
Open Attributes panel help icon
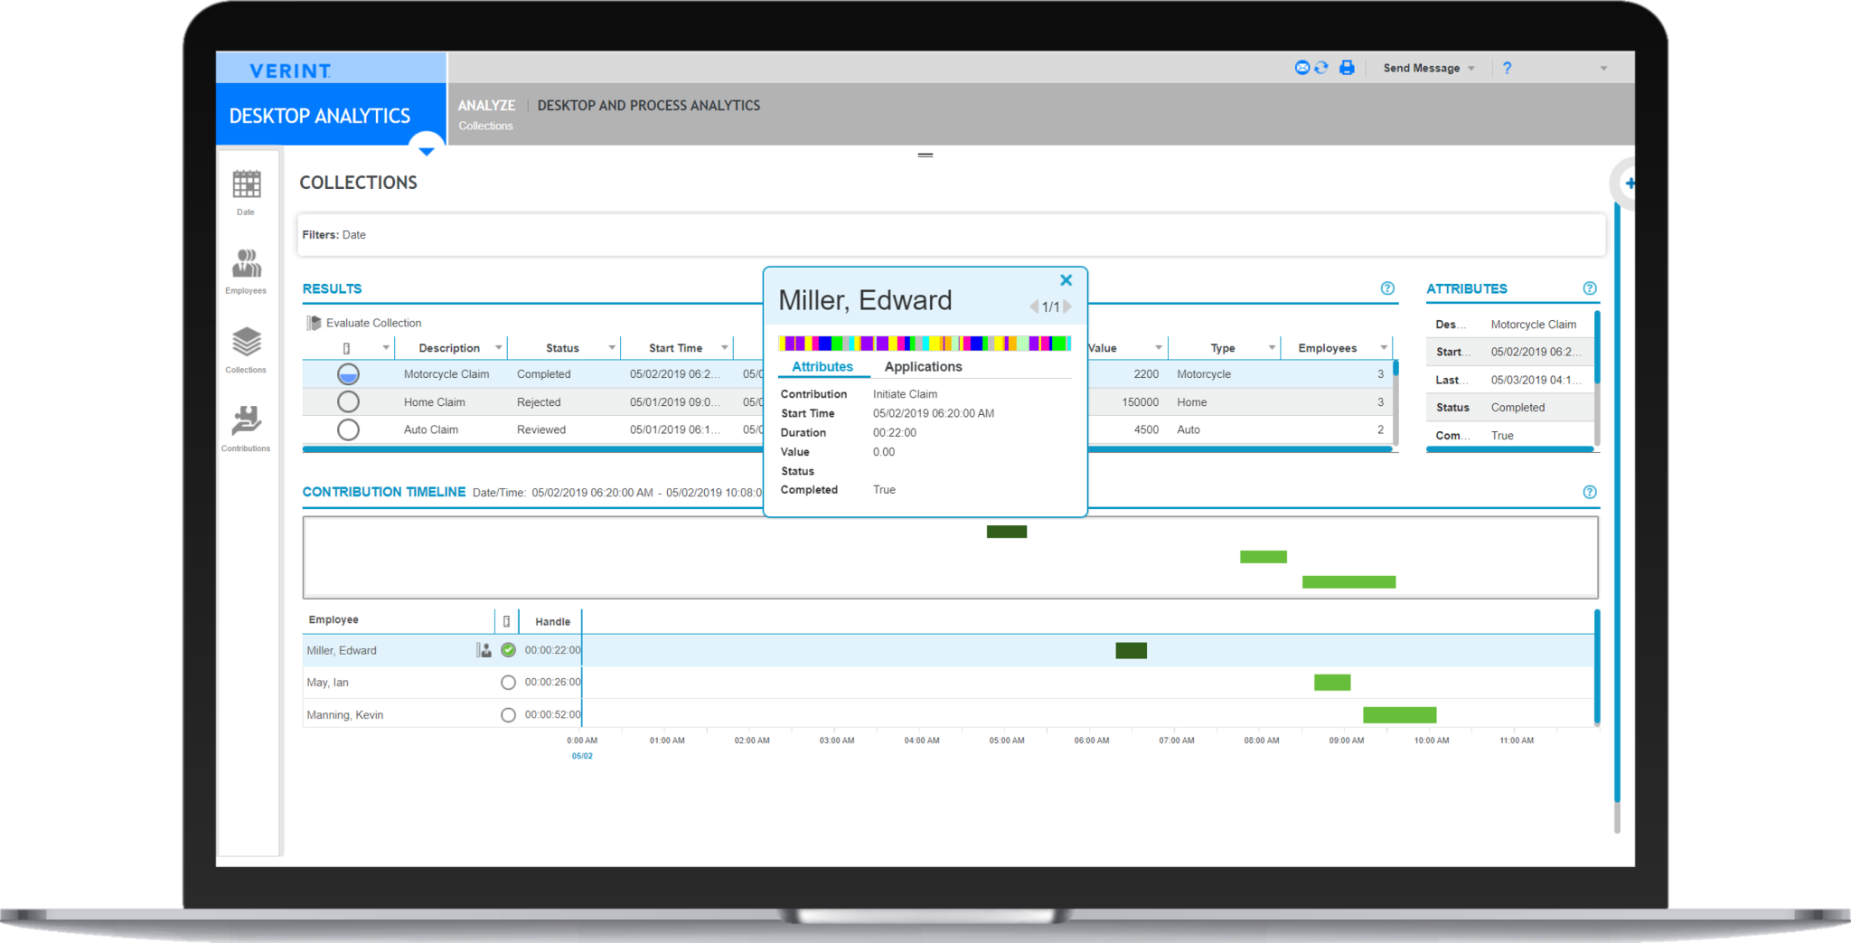pos(1590,288)
